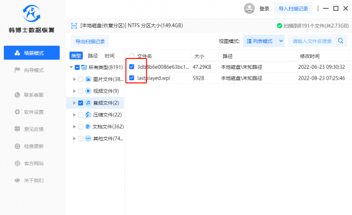Image resolution: width=352 pixels, height=215 pixels.
Task: Click the 导出扫描记录 button
Action: pyautogui.click(x=90, y=41)
